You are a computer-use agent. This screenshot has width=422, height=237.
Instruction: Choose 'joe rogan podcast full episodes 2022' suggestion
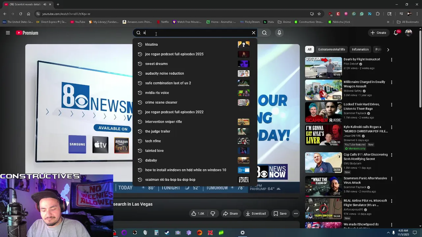coord(195,112)
